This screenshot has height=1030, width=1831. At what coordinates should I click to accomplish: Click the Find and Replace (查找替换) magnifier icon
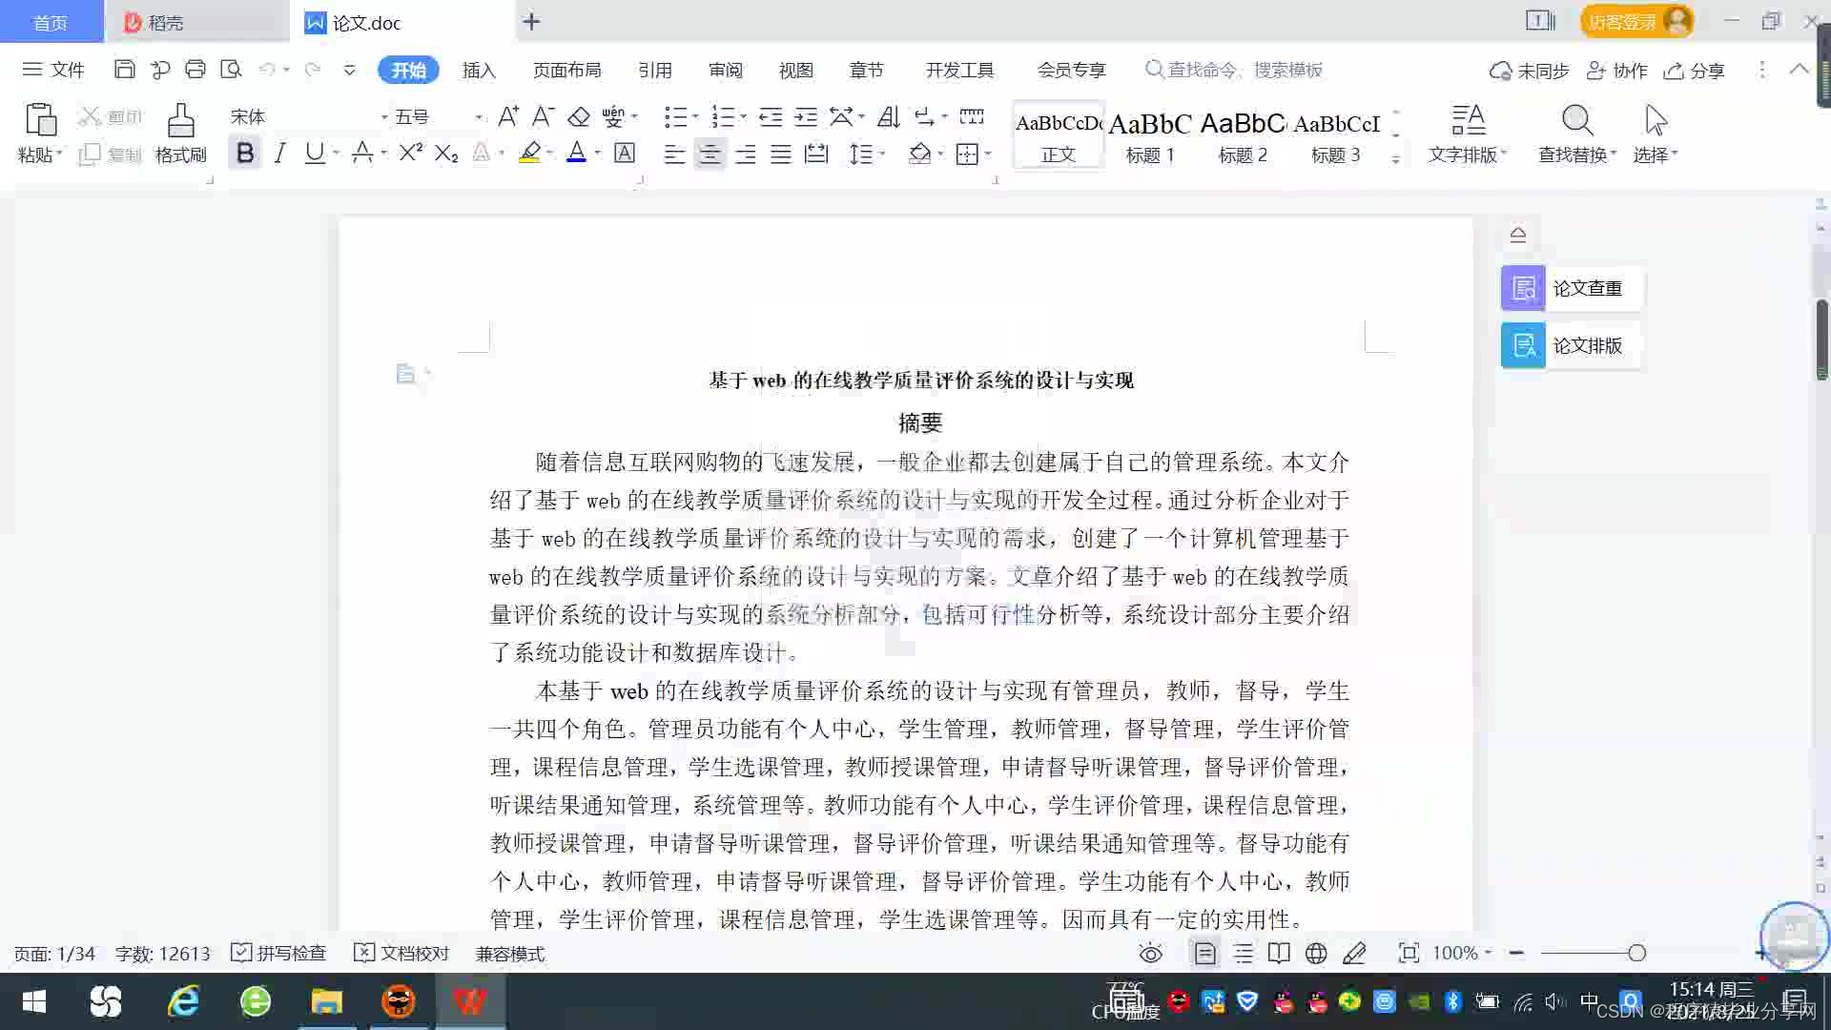pyautogui.click(x=1576, y=121)
